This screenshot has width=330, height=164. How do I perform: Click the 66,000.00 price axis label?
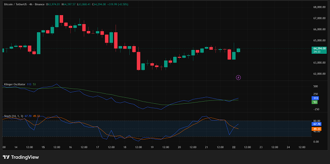(320, 29)
